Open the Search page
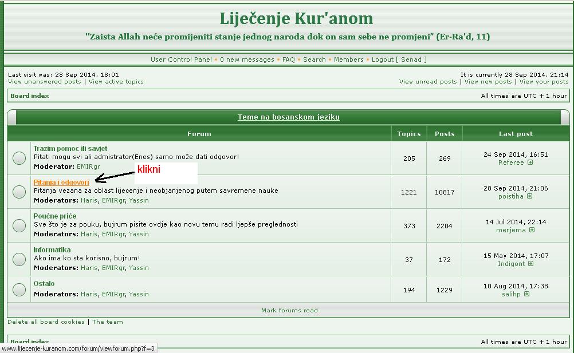Viewport: 574px width, 353px height. tap(314, 60)
